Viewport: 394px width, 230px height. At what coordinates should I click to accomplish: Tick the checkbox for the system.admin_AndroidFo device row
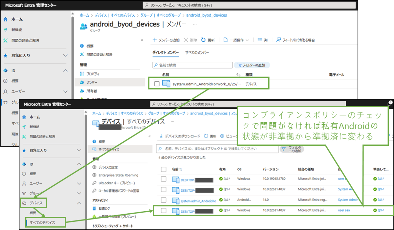pyautogui.click(x=164, y=200)
